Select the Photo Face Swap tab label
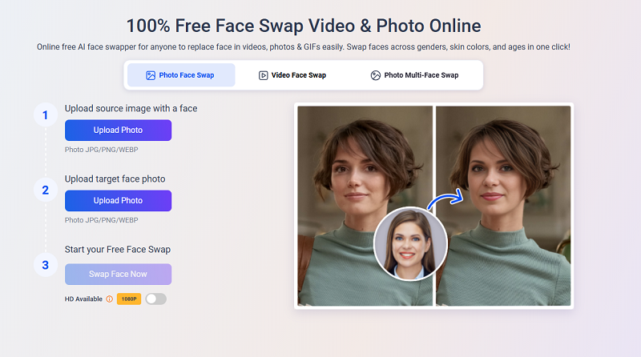Screen dimensions: 641x357 point(185,75)
